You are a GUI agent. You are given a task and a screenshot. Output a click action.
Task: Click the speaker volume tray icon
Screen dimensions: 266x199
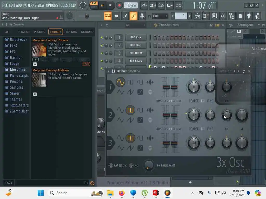[224, 193]
